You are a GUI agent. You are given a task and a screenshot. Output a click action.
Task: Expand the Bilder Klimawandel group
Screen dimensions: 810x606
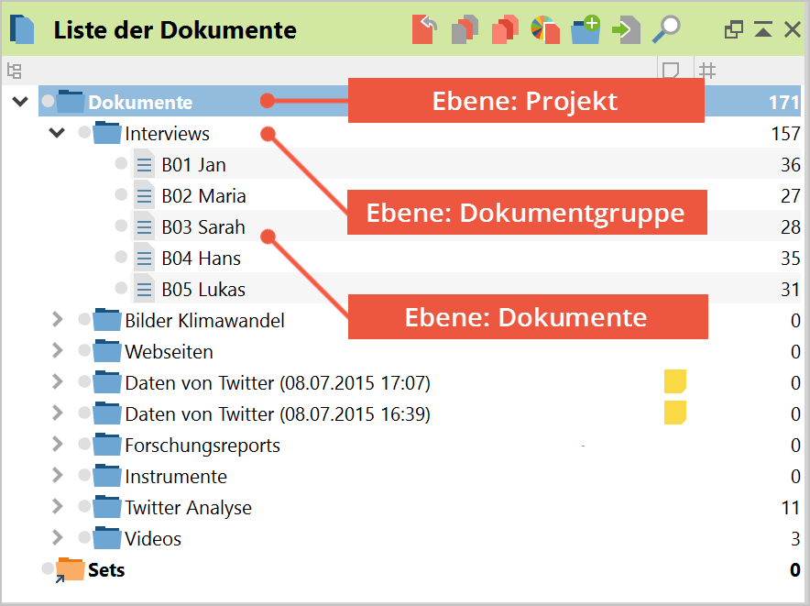click(x=58, y=320)
